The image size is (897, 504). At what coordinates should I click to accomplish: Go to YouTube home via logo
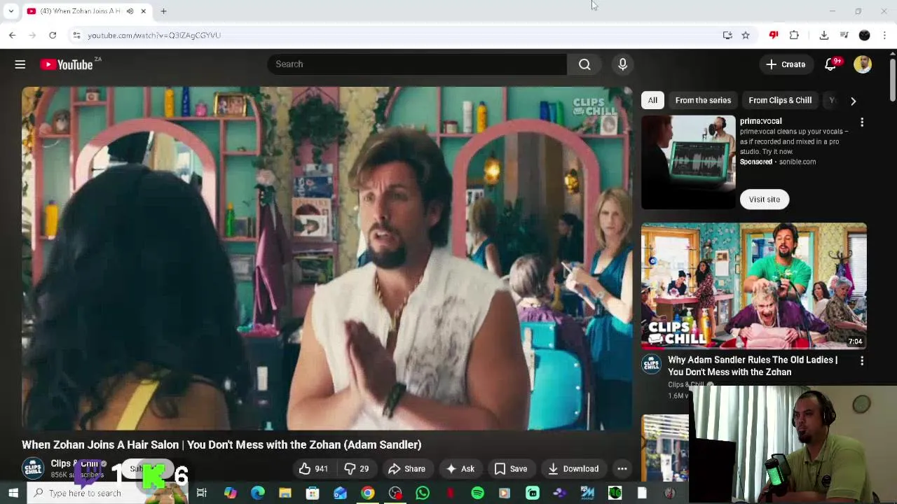click(x=67, y=64)
